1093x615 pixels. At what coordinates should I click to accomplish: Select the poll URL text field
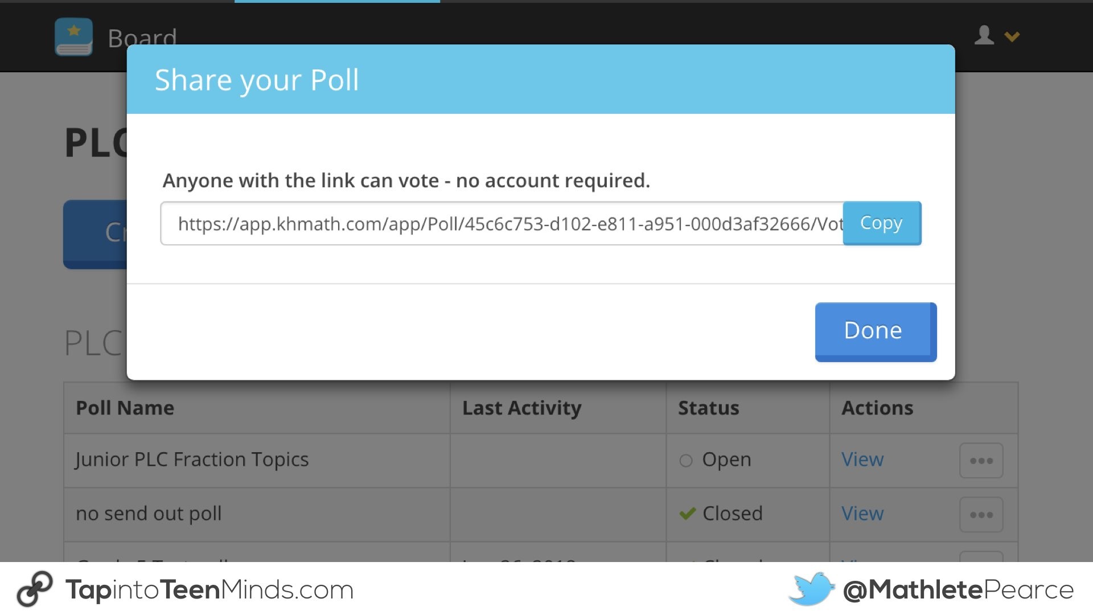coord(501,224)
